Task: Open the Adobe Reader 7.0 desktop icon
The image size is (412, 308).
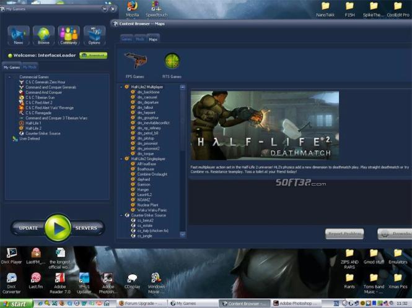Action: click(60, 283)
